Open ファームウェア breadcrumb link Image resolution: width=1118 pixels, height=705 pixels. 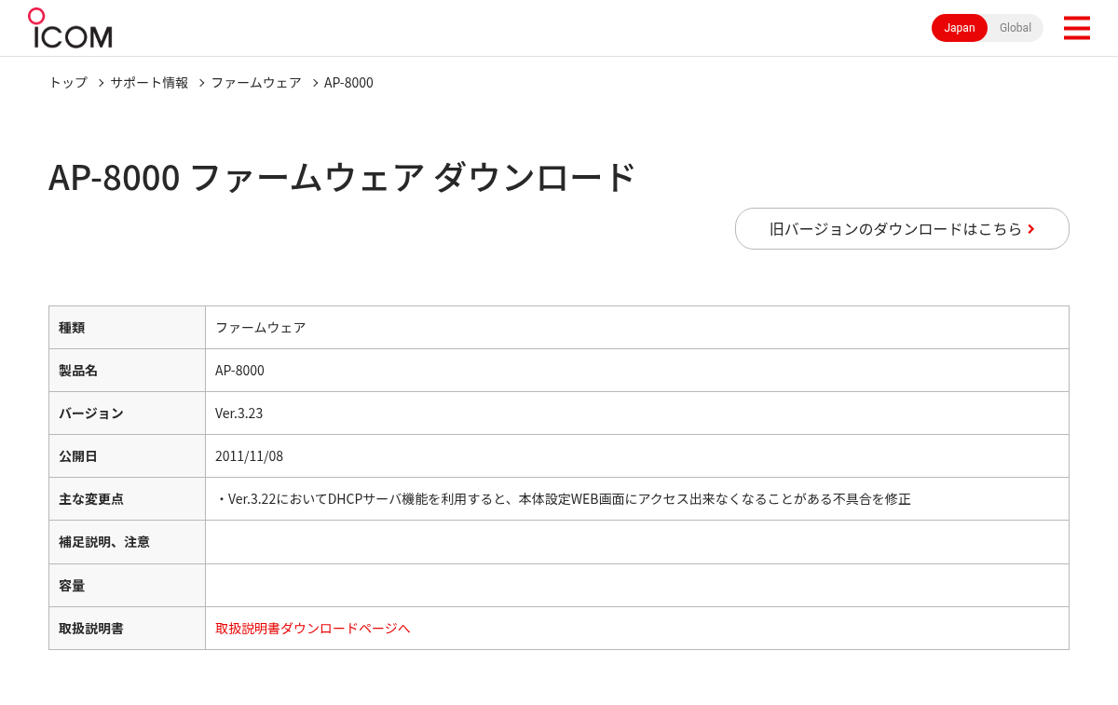(256, 83)
